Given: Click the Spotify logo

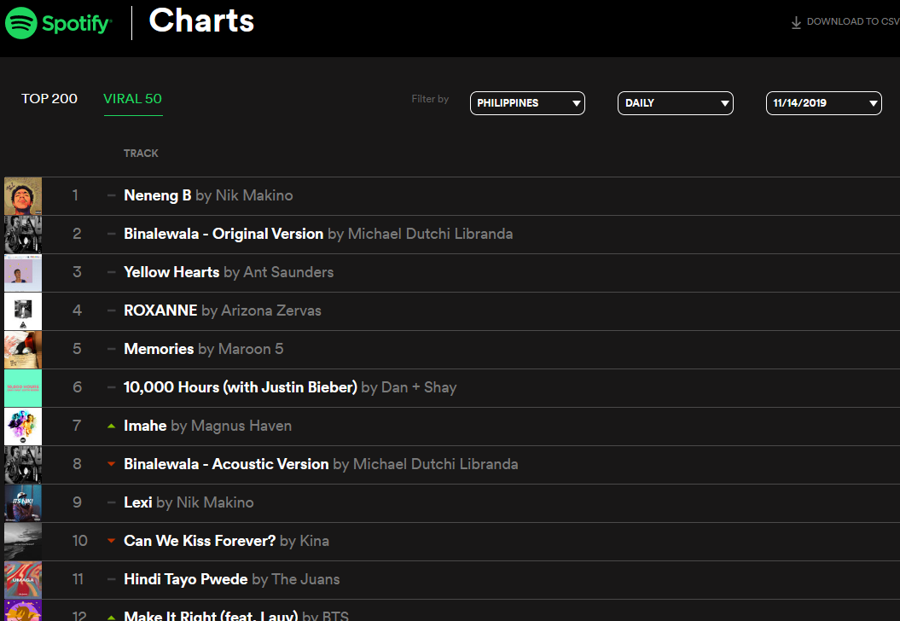Looking at the screenshot, I should 58,23.
